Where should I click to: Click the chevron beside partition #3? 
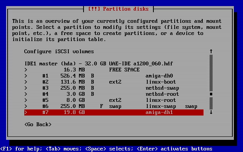[26, 88]
